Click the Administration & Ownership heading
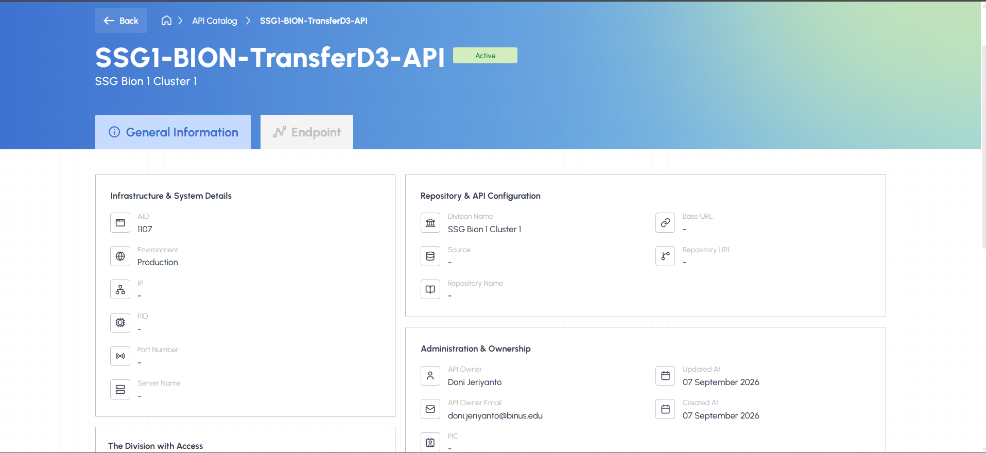 click(476, 349)
